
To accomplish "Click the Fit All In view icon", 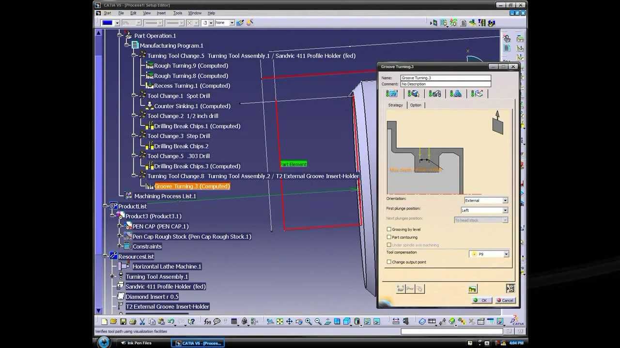I will (x=280, y=321).
